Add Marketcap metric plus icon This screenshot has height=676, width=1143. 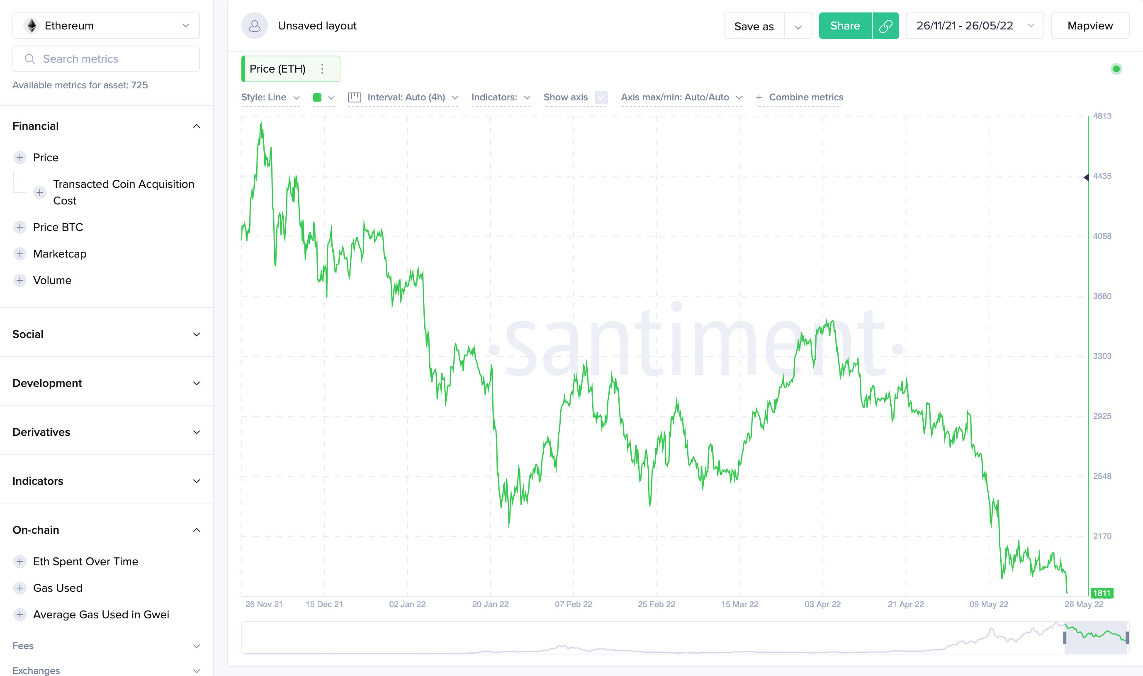(19, 254)
